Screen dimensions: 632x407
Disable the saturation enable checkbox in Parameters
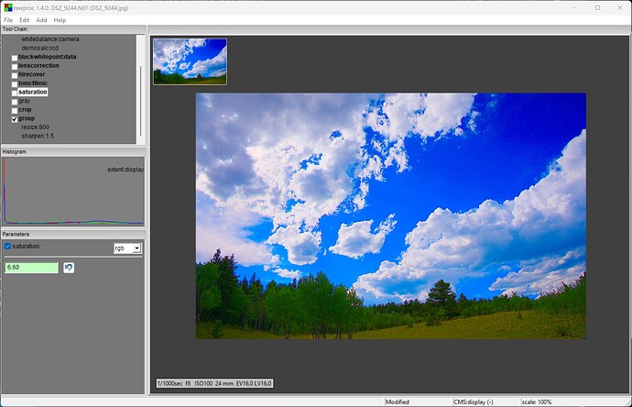click(7, 246)
